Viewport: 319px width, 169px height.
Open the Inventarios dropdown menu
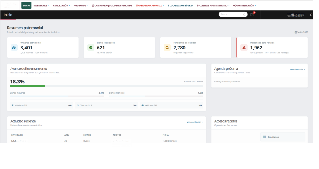(x=41, y=6)
